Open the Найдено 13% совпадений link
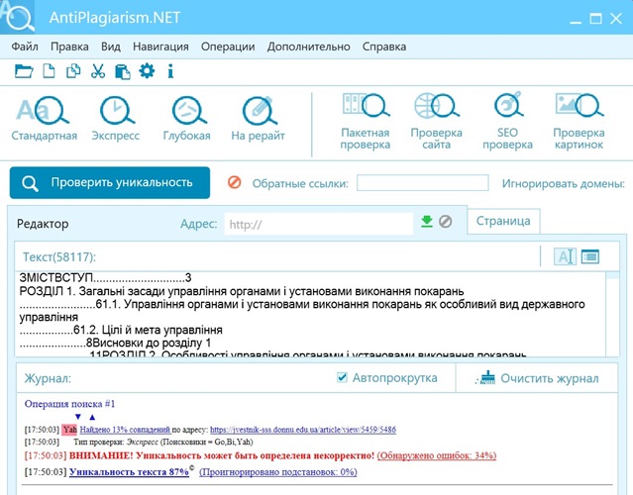633x495 pixels. click(x=125, y=430)
